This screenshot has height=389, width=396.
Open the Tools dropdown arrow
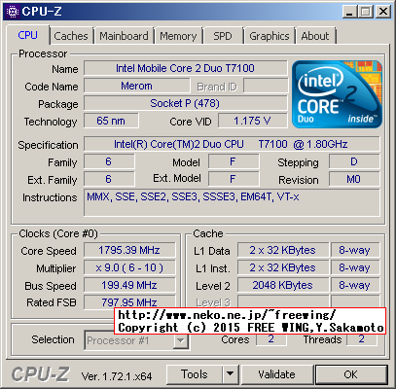click(x=231, y=374)
